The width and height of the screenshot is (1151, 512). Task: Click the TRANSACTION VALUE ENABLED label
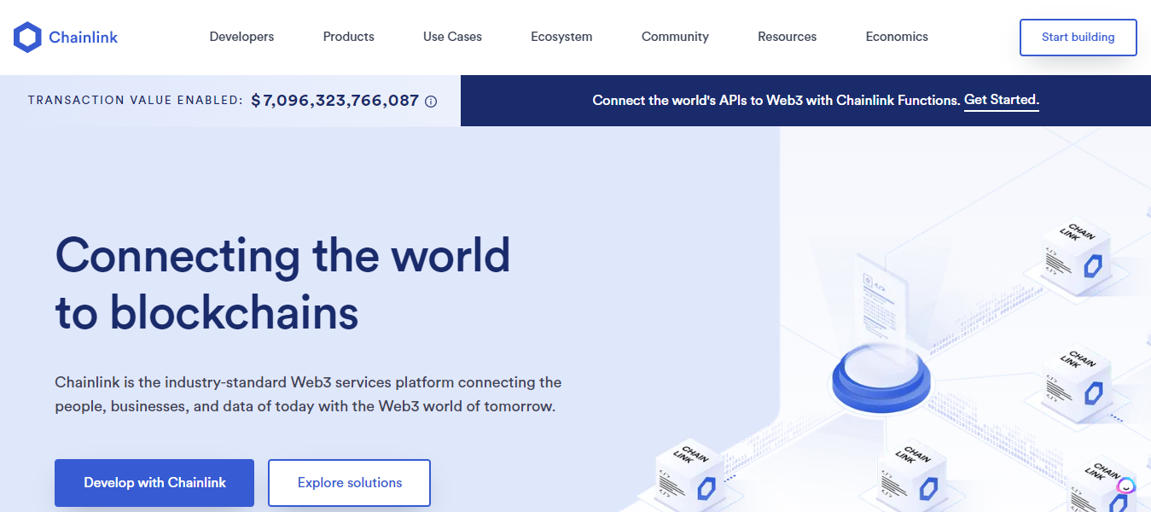pos(136,101)
